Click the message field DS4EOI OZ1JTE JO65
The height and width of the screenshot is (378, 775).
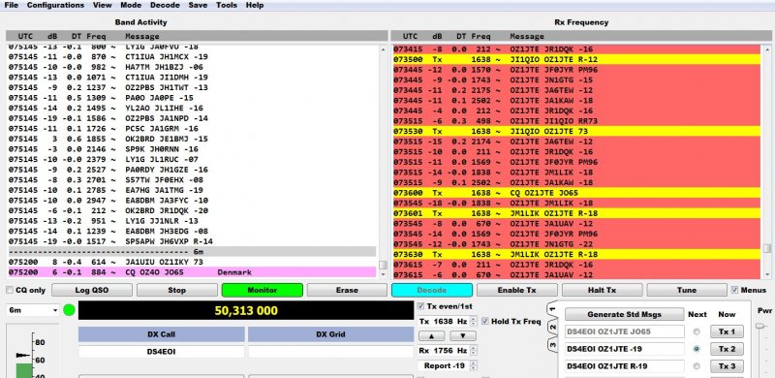[625, 331]
